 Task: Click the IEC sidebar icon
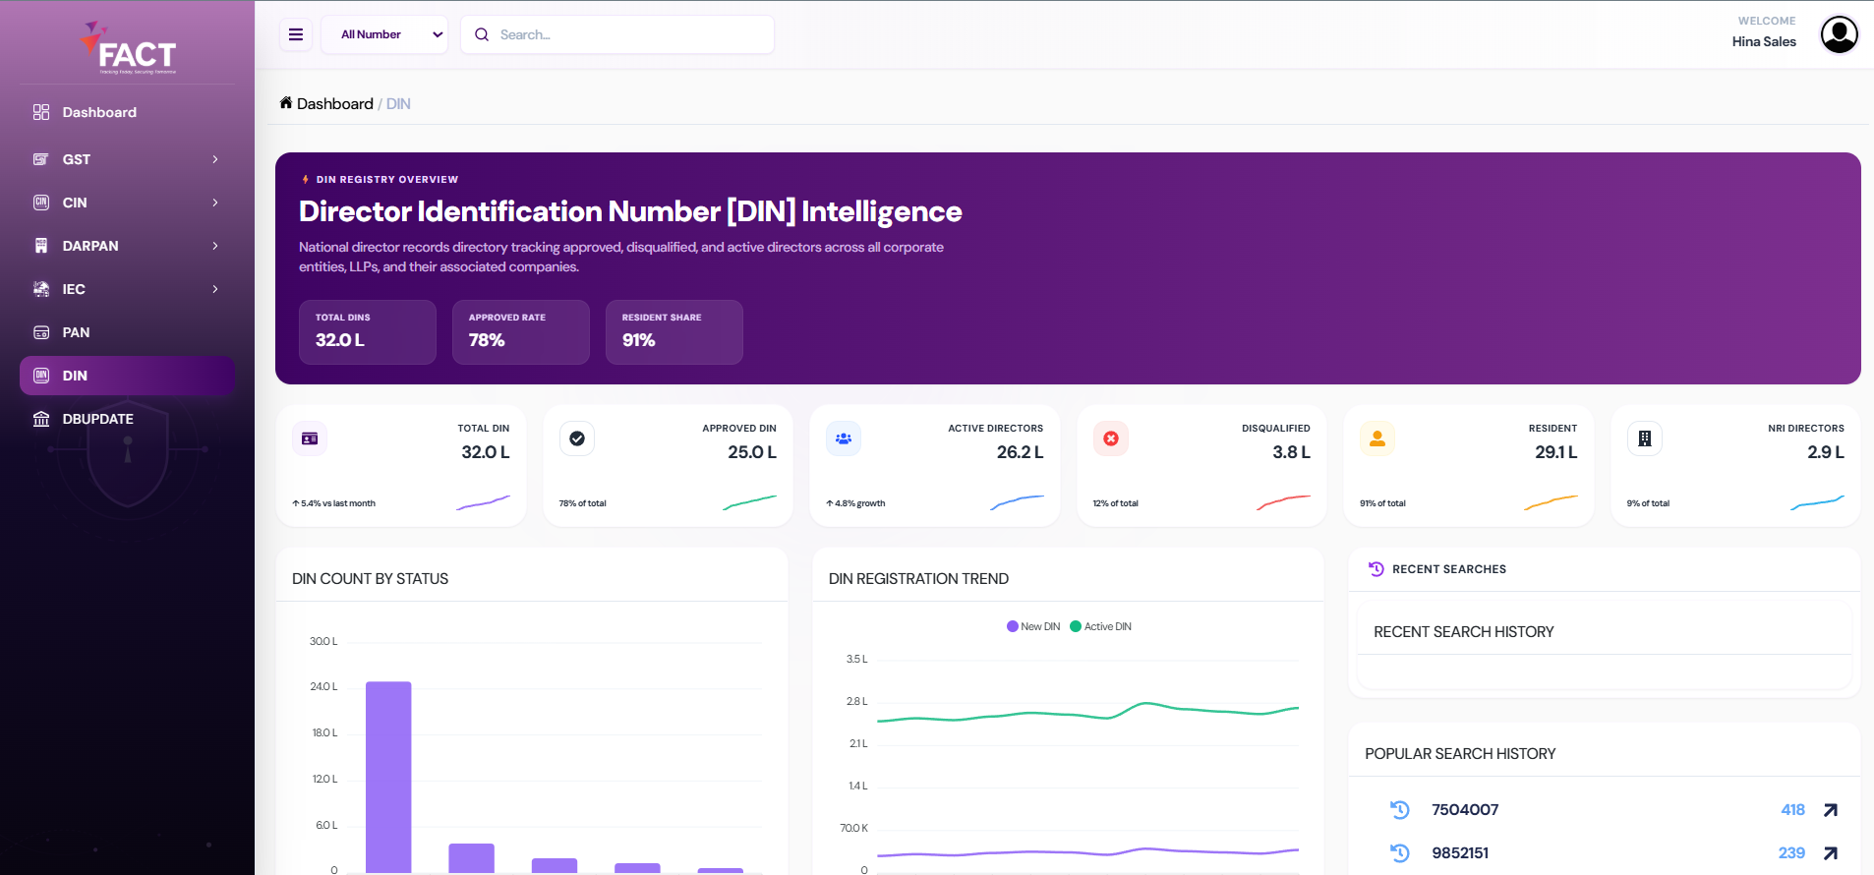click(x=41, y=289)
